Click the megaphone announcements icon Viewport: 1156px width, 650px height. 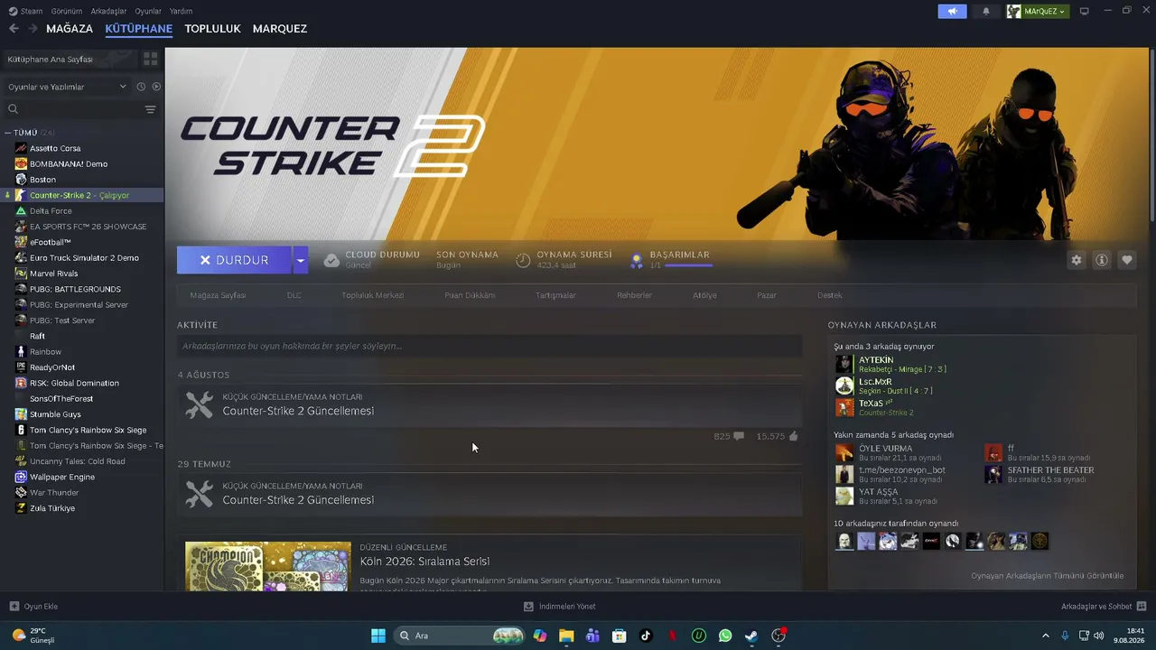pos(952,11)
